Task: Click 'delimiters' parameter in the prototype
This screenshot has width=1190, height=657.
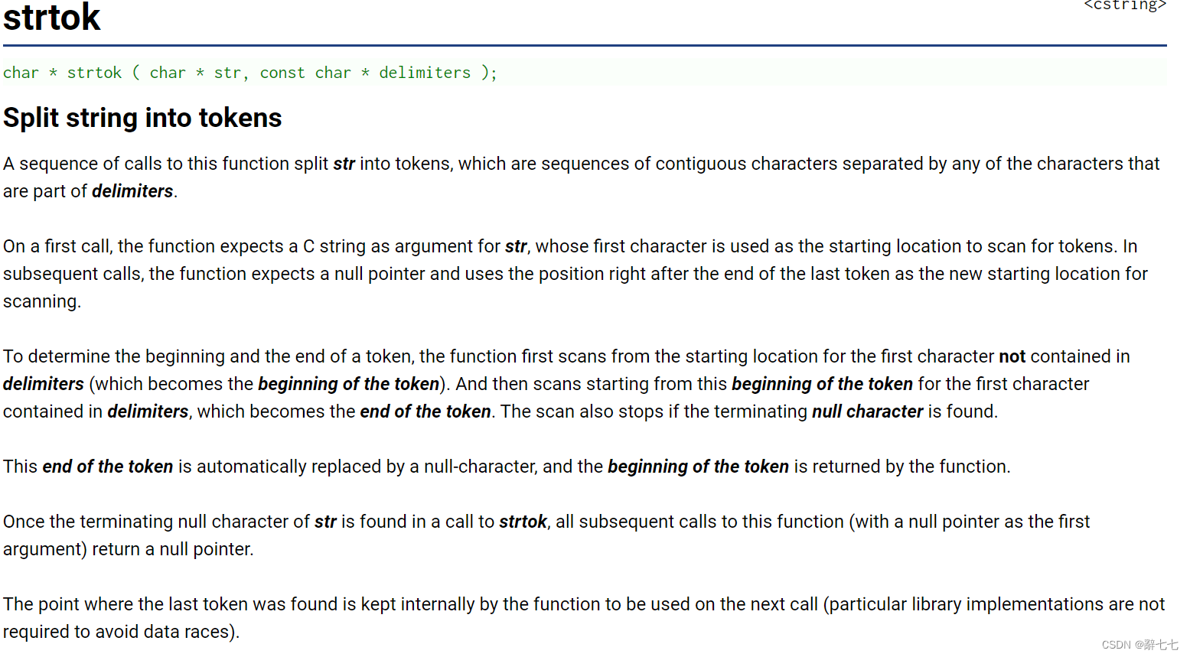Action: (425, 73)
